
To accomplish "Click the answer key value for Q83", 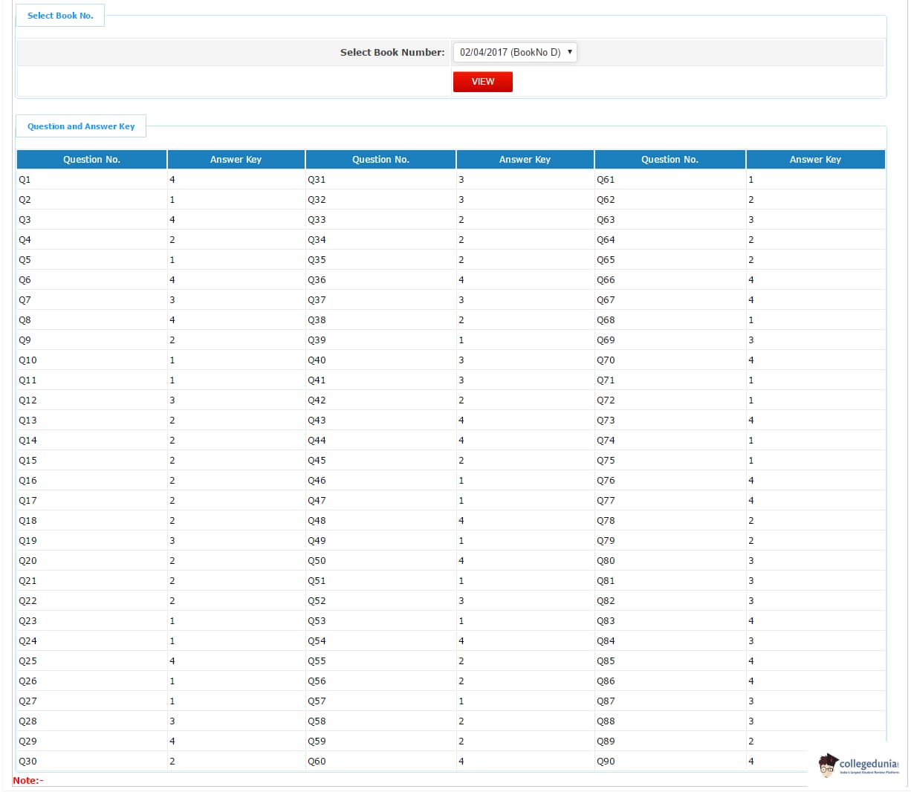I will [750, 621].
